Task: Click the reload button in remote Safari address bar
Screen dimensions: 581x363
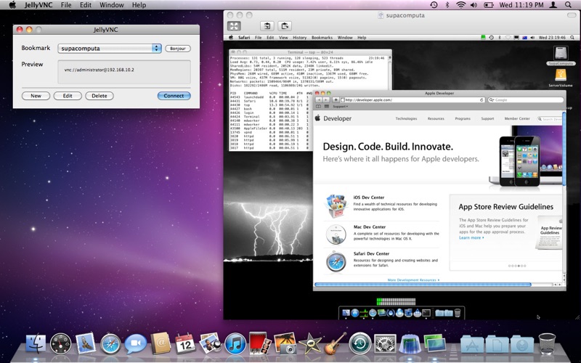Action: [x=482, y=100]
